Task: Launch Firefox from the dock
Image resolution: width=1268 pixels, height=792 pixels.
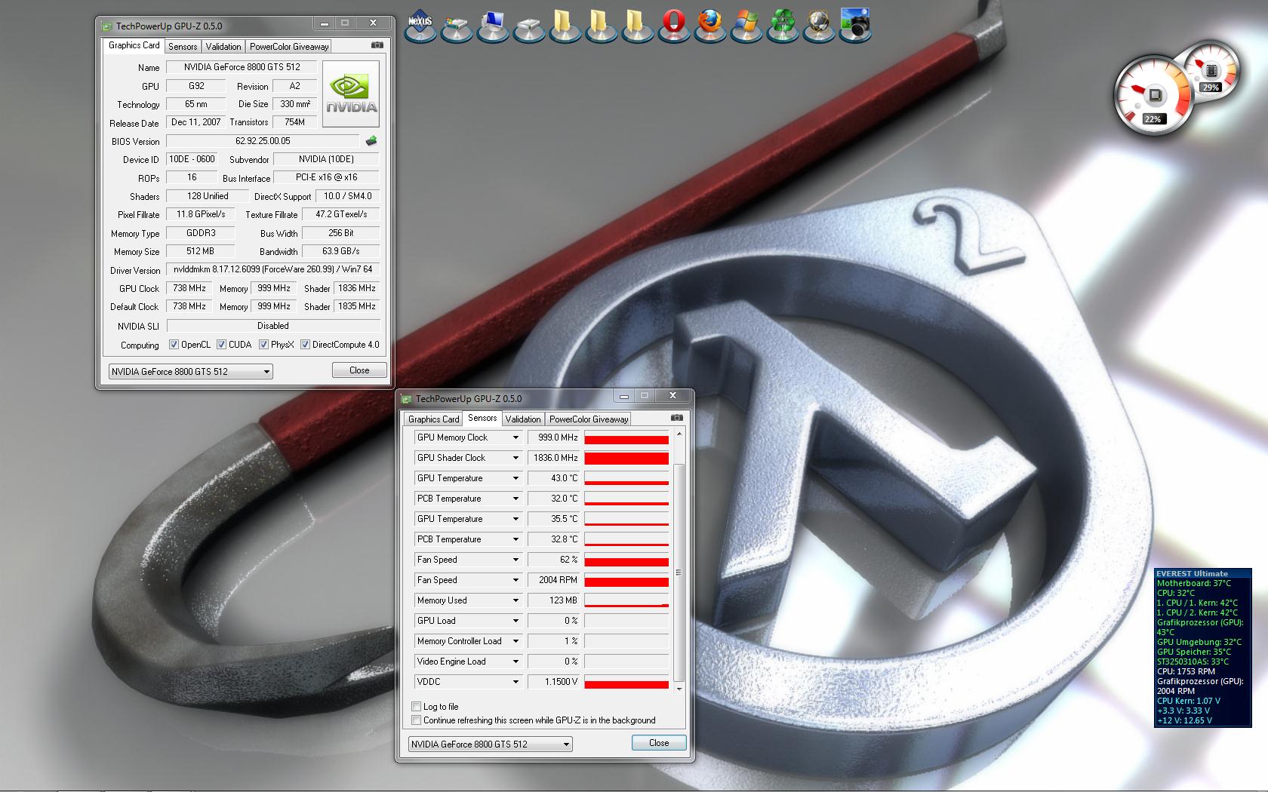Action: pos(709,24)
